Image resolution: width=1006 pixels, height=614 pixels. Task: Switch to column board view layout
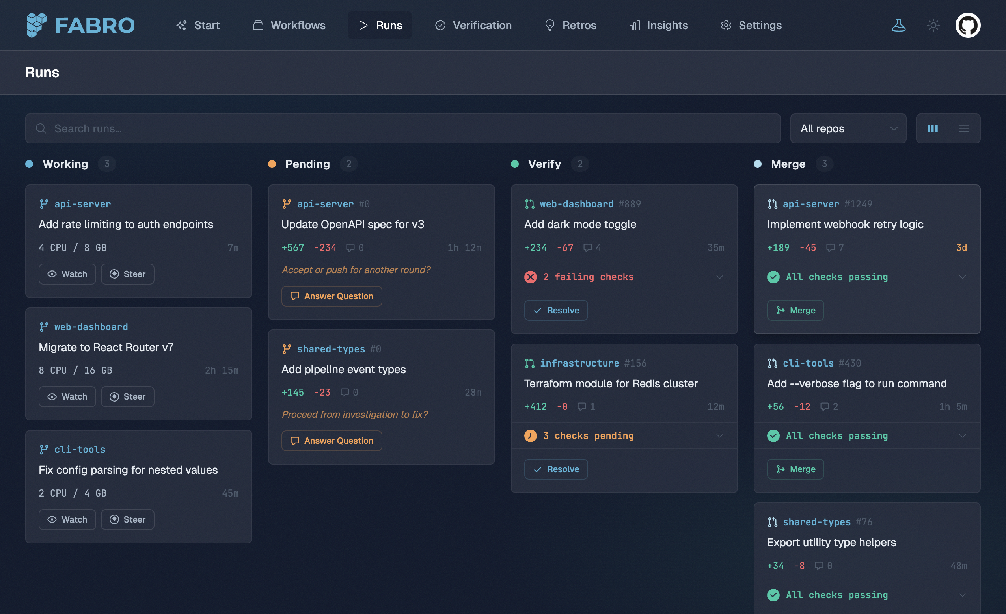coord(933,128)
